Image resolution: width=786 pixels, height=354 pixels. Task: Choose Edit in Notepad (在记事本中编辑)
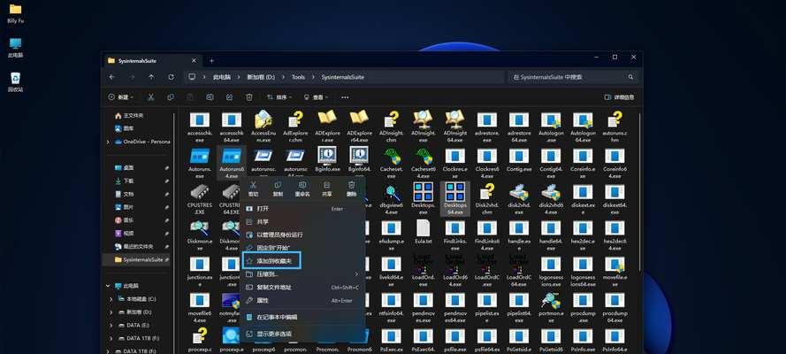(302, 317)
